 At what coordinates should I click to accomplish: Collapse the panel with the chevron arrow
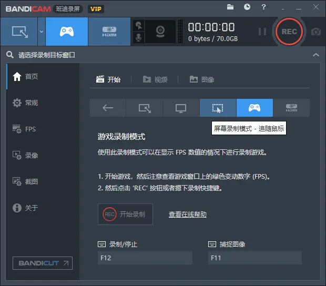[x=316, y=55]
